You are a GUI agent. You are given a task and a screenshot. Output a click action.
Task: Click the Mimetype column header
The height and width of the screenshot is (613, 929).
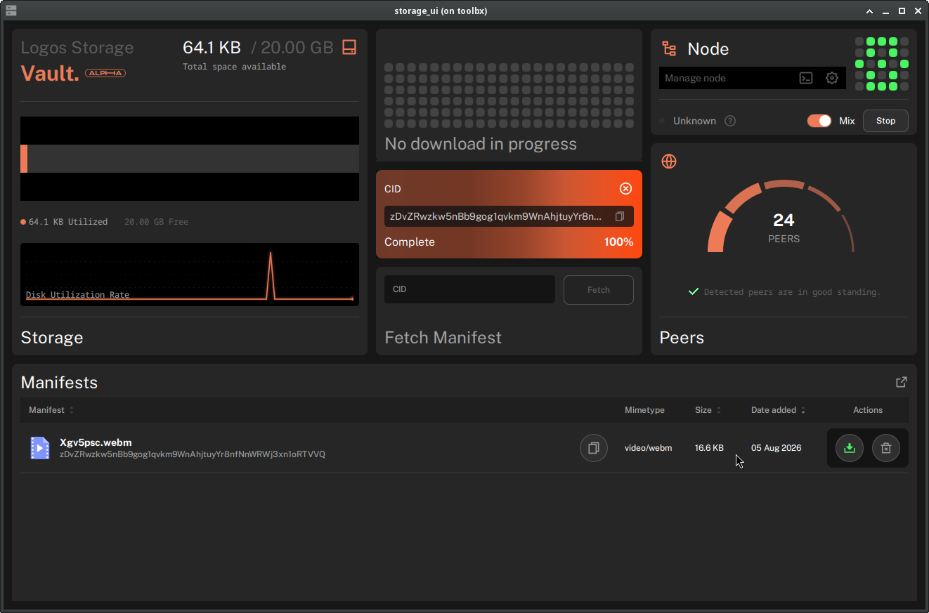644,410
